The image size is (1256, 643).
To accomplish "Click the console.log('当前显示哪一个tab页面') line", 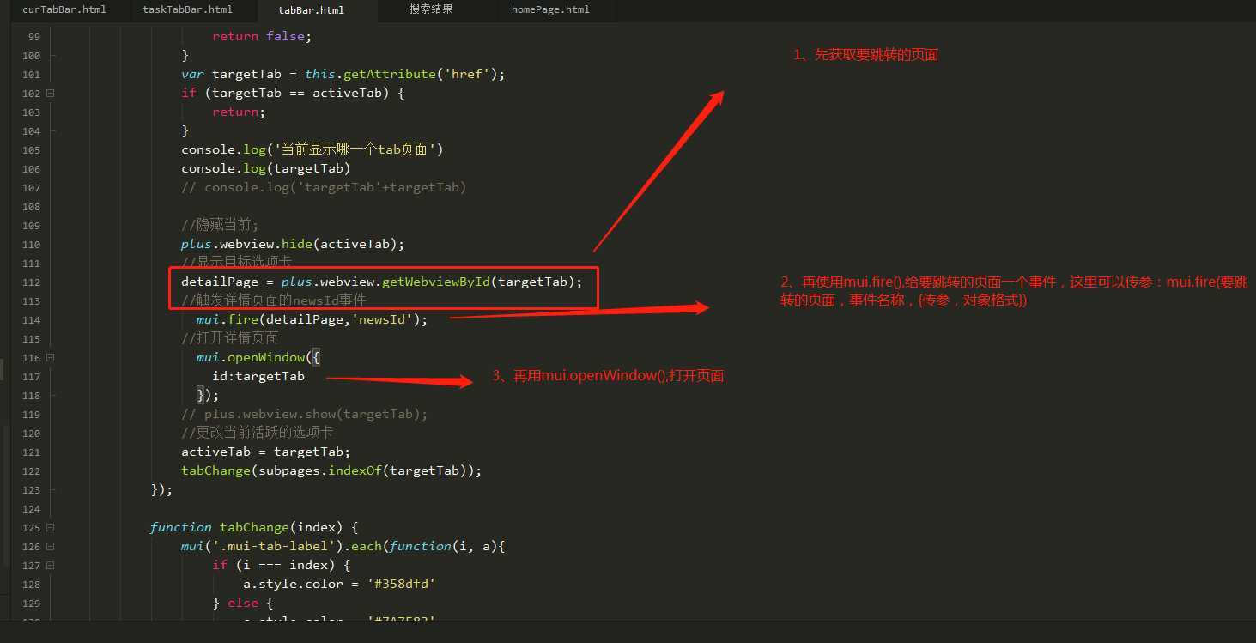I will pyautogui.click(x=312, y=149).
